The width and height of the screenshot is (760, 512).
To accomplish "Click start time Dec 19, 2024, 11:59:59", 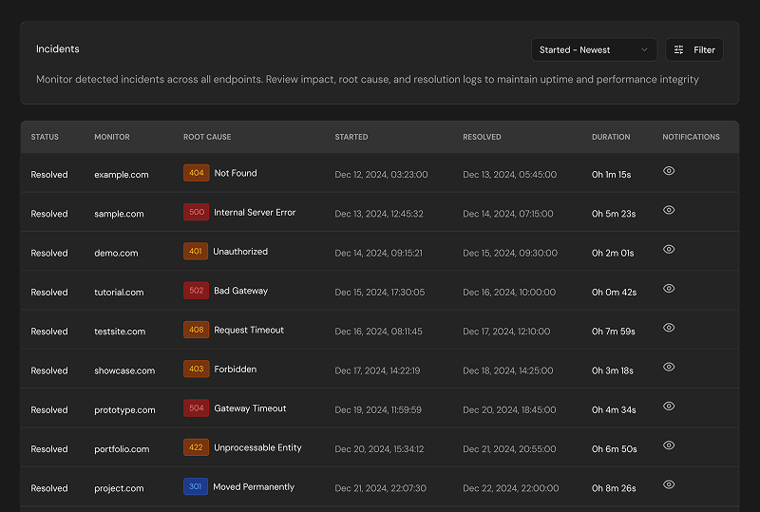I will [x=378, y=410].
